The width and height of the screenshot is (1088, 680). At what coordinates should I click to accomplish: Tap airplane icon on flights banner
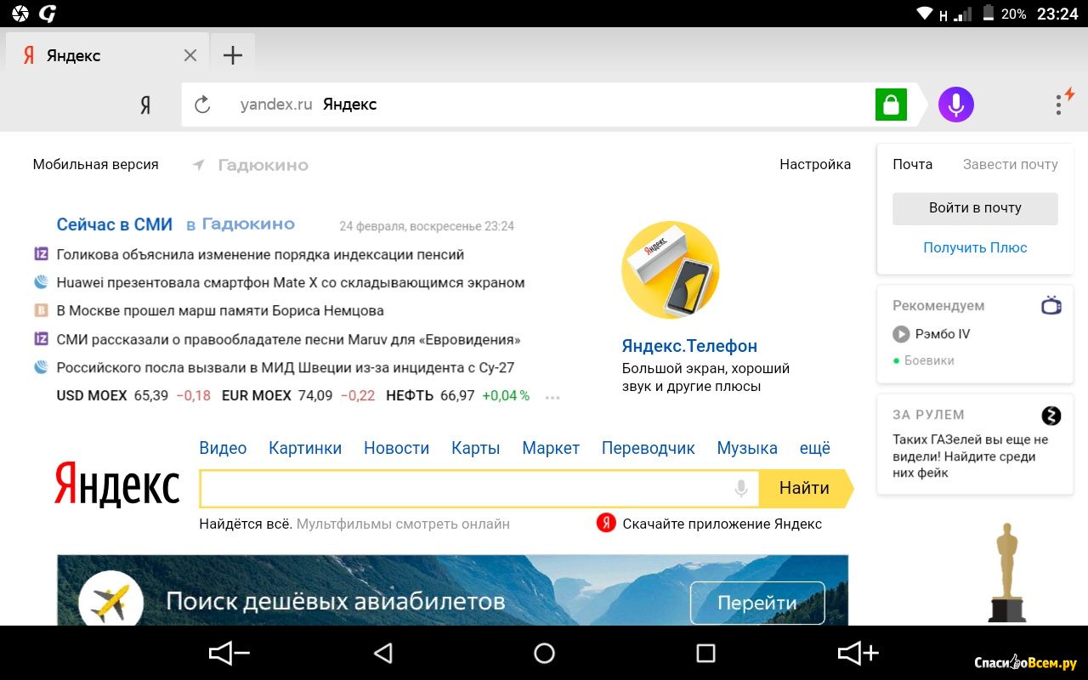[x=110, y=601]
